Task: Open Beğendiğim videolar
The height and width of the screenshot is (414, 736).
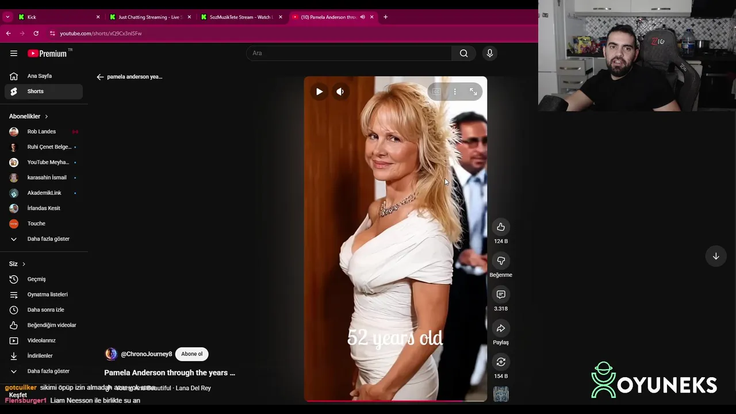Action: click(44, 325)
